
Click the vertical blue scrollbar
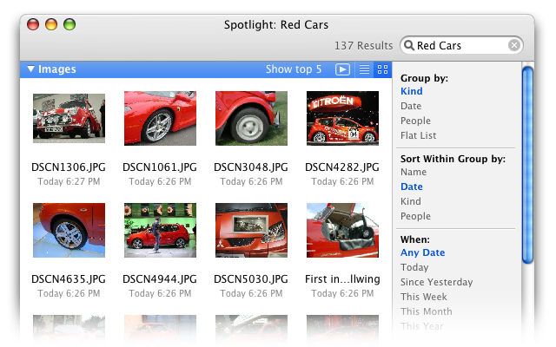point(527,165)
